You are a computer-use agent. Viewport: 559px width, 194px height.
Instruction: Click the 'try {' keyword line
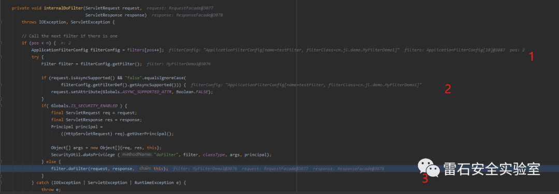click(37, 57)
